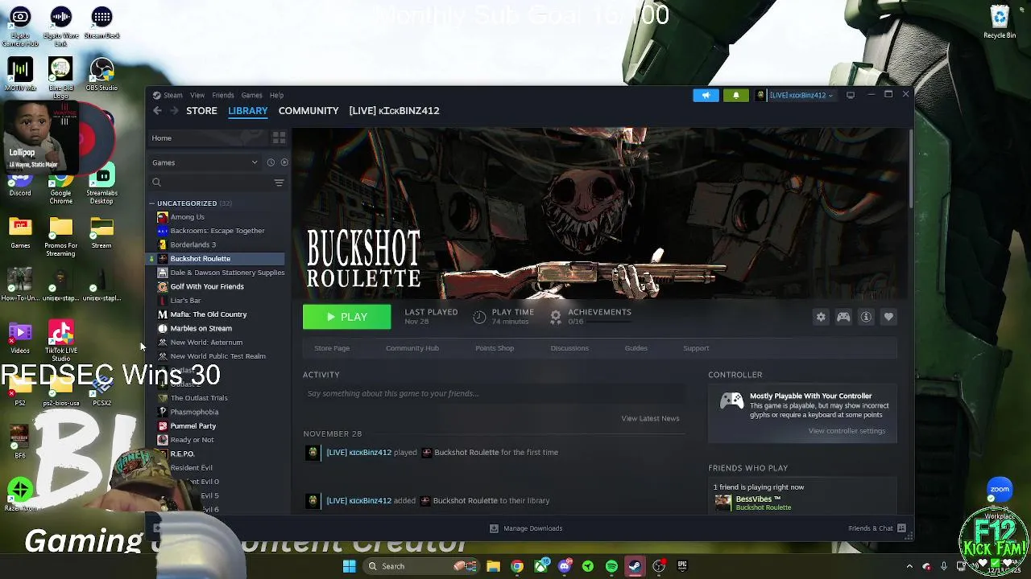
Task: Add Buckshot Roulette to favorites heart
Action: pyautogui.click(x=888, y=317)
